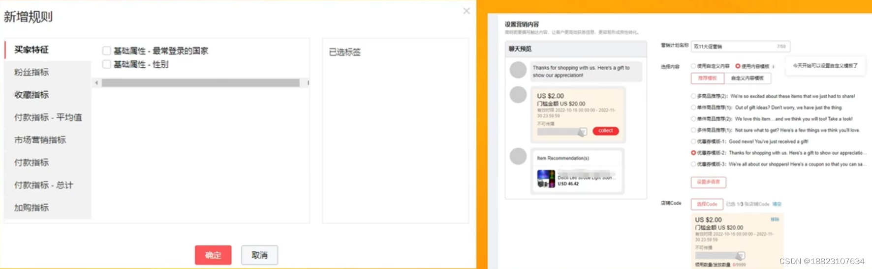872x269 pixels.
Task: Check 基础属性 - 性别 checkbox
Action: 106,64
